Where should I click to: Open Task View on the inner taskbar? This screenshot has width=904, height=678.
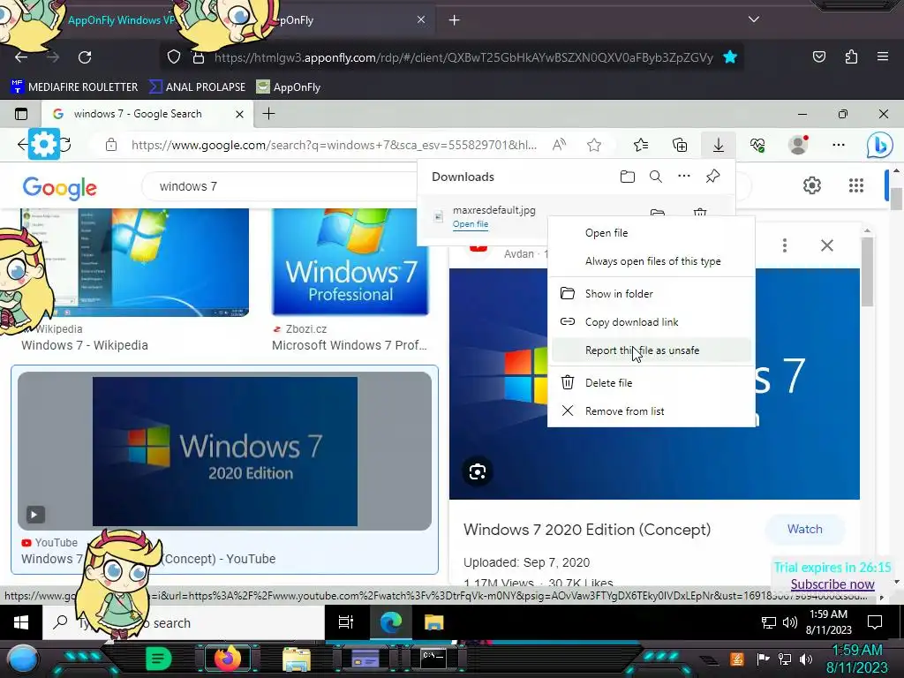(346, 622)
